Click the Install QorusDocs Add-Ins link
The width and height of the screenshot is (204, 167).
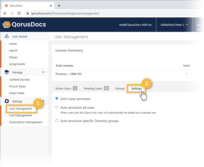click(135, 25)
